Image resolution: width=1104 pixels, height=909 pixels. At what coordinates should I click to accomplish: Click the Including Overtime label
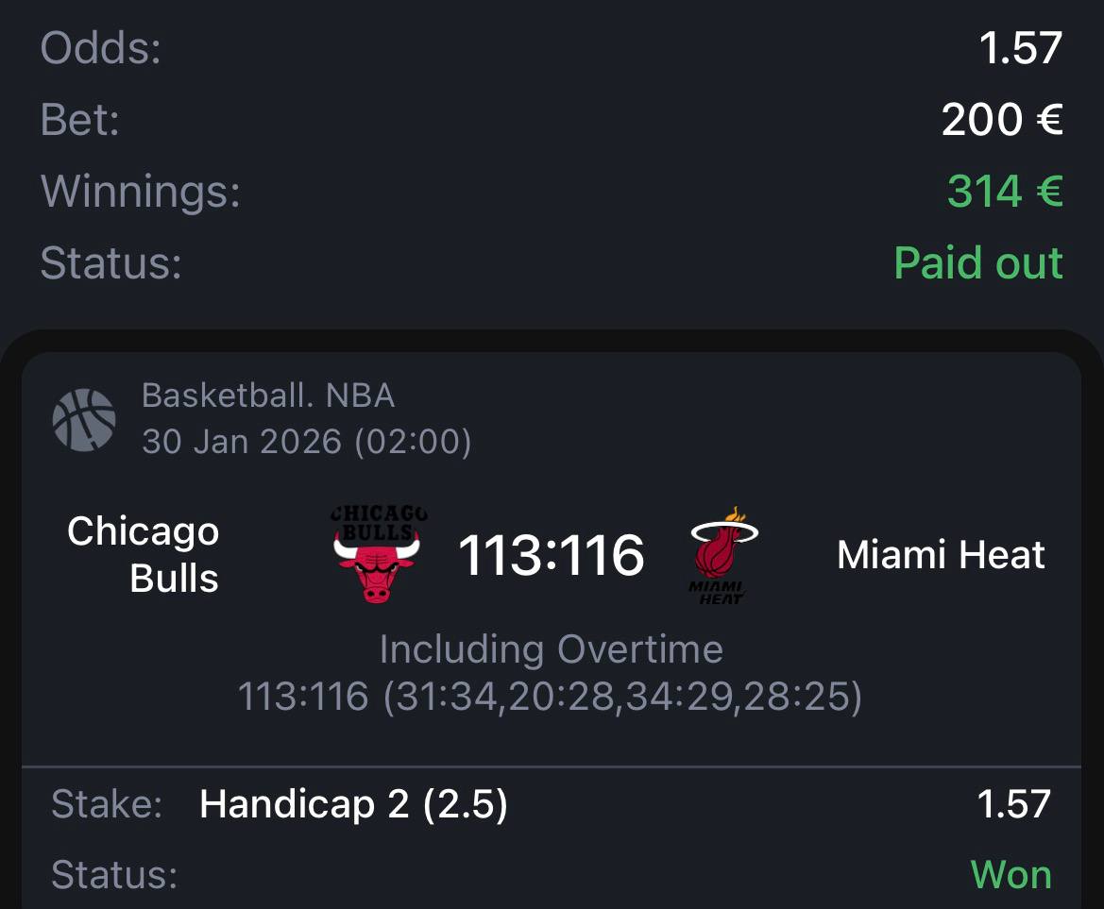pos(551,649)
